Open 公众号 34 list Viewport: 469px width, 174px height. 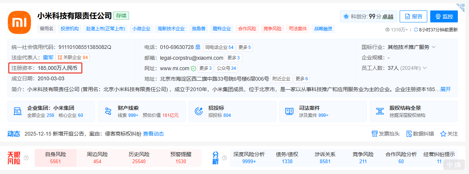pyautogui.click(x=226, y=68)
